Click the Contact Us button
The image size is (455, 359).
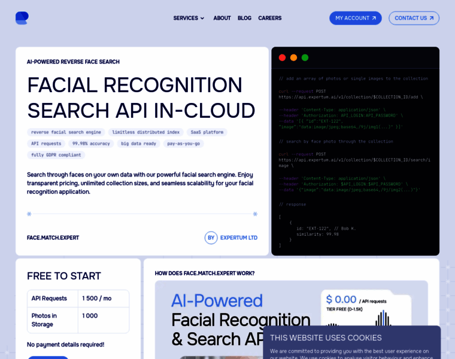[x=414, y=18]
